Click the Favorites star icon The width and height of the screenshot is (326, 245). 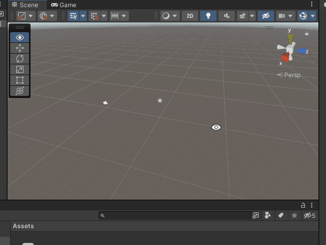point(294,215)
